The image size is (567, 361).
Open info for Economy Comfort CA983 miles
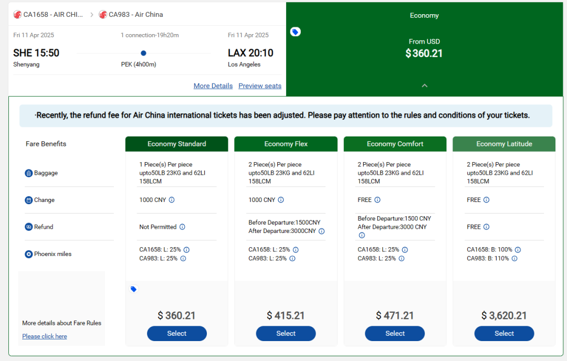402,258
